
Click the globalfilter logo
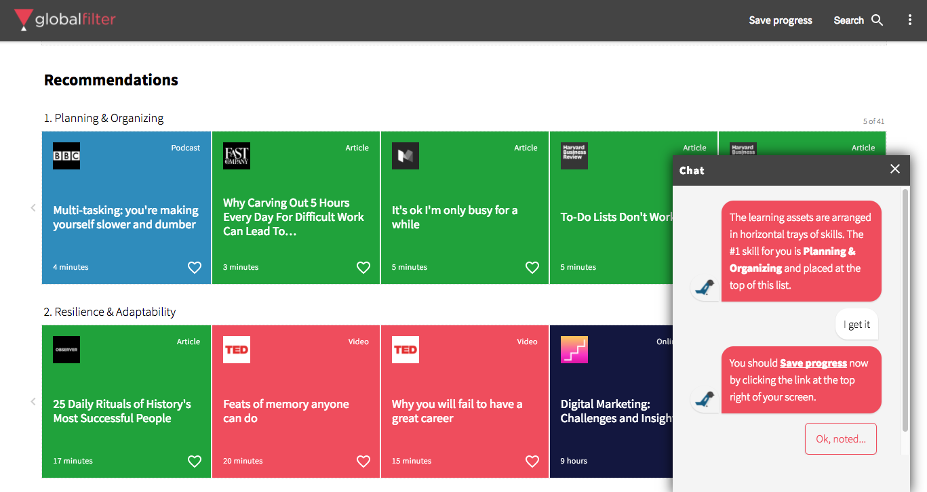pos(65,20)
